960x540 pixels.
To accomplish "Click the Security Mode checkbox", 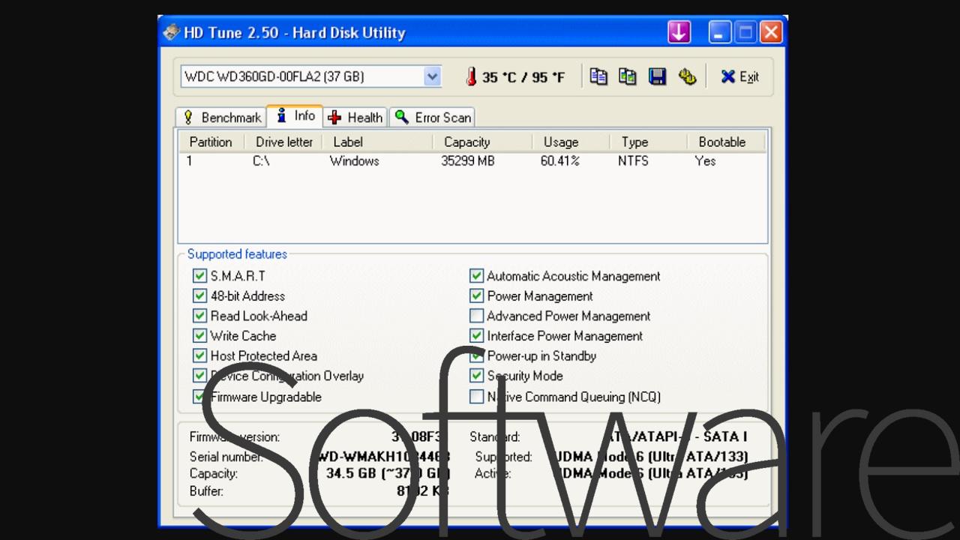I will click(476, 376).
